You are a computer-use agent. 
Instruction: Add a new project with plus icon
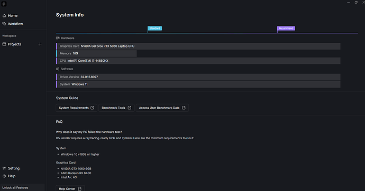pyautogui.click(x=40, y=44)
